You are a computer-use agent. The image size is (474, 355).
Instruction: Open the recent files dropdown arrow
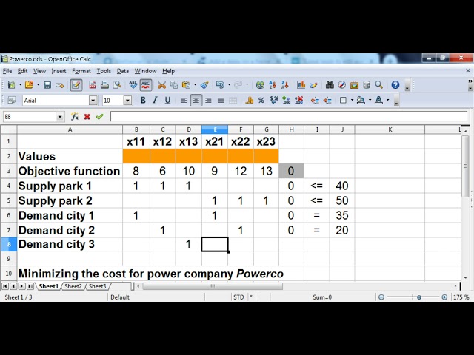[38, 85]
